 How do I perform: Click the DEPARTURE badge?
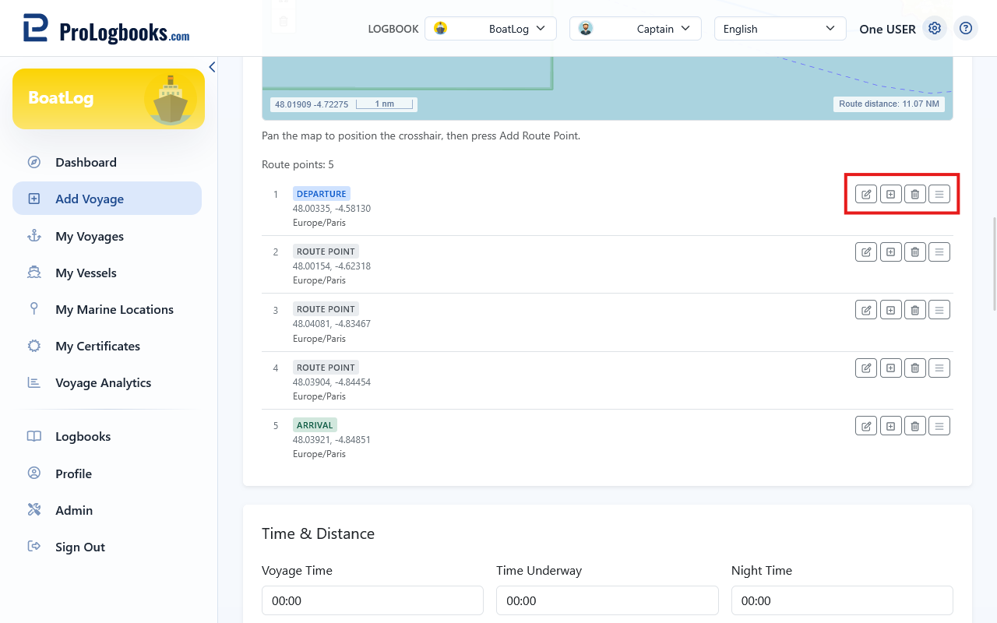click(322, 194)
